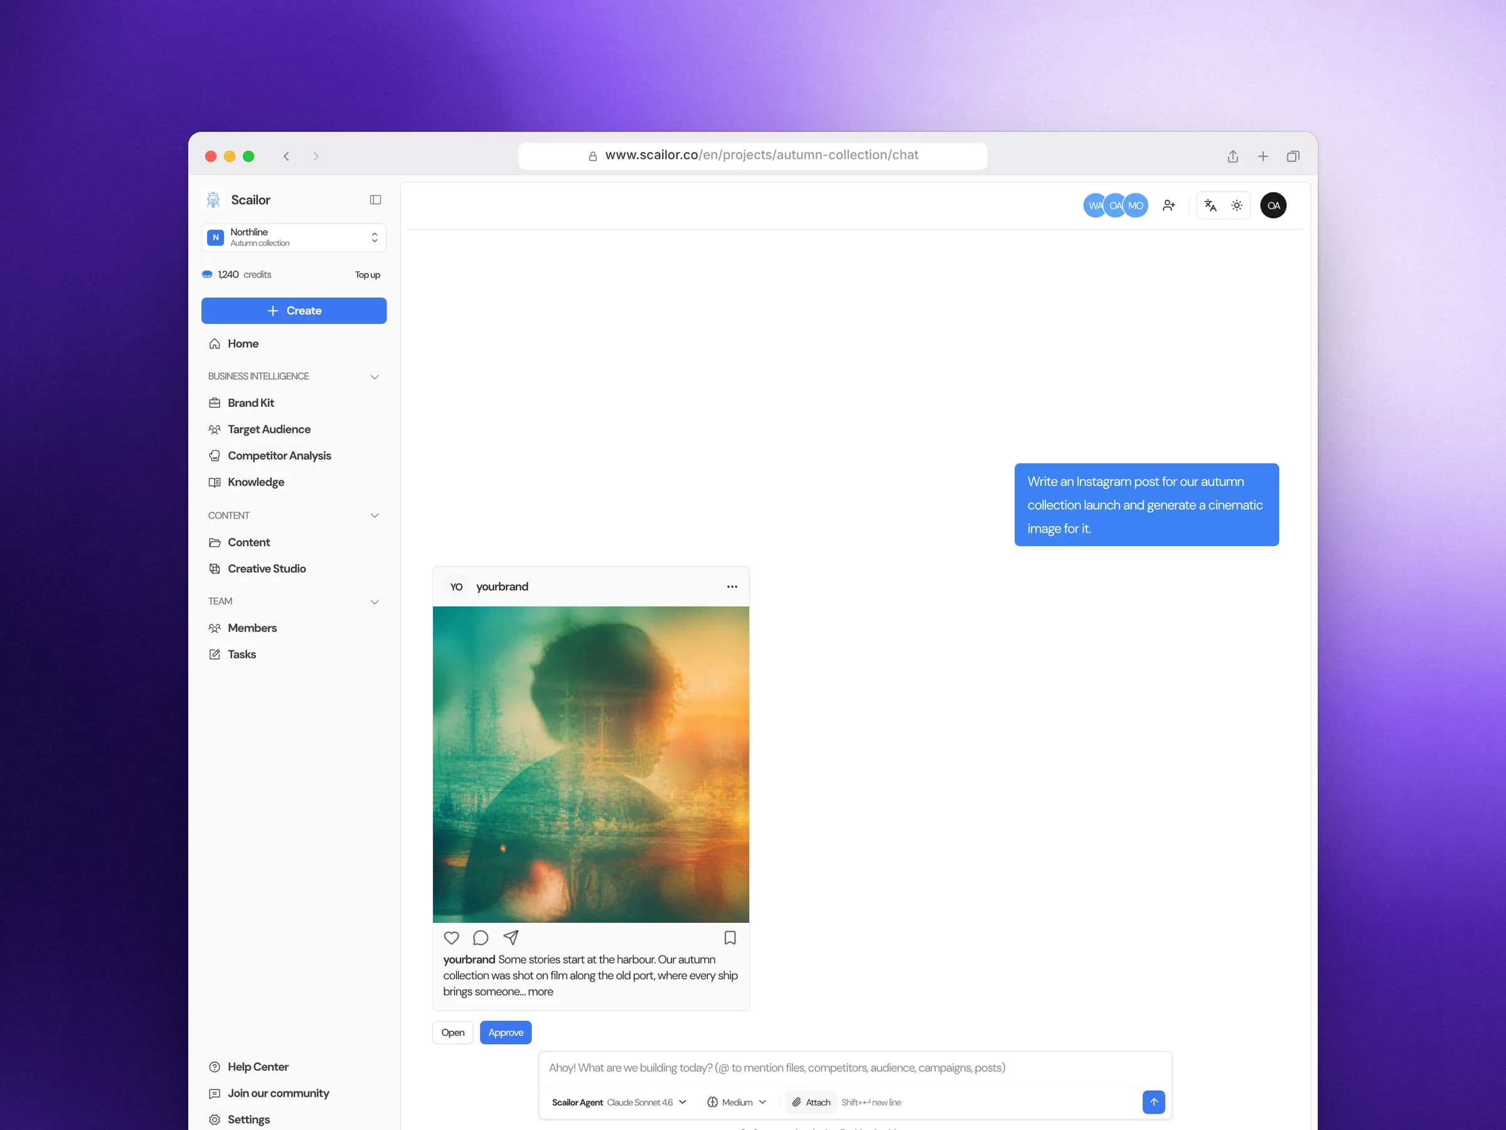Show browser tab overview
Screen dimensions: 1506x1130
tap(1293, 156)
